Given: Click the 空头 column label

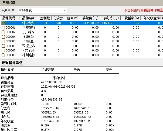Looking at the screenshot, I should pyautogui.click(x=109, y=69).
